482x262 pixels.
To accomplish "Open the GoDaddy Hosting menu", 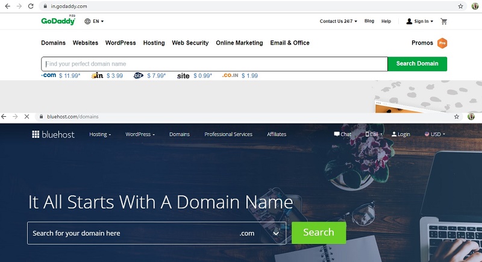I will [154, 43].
